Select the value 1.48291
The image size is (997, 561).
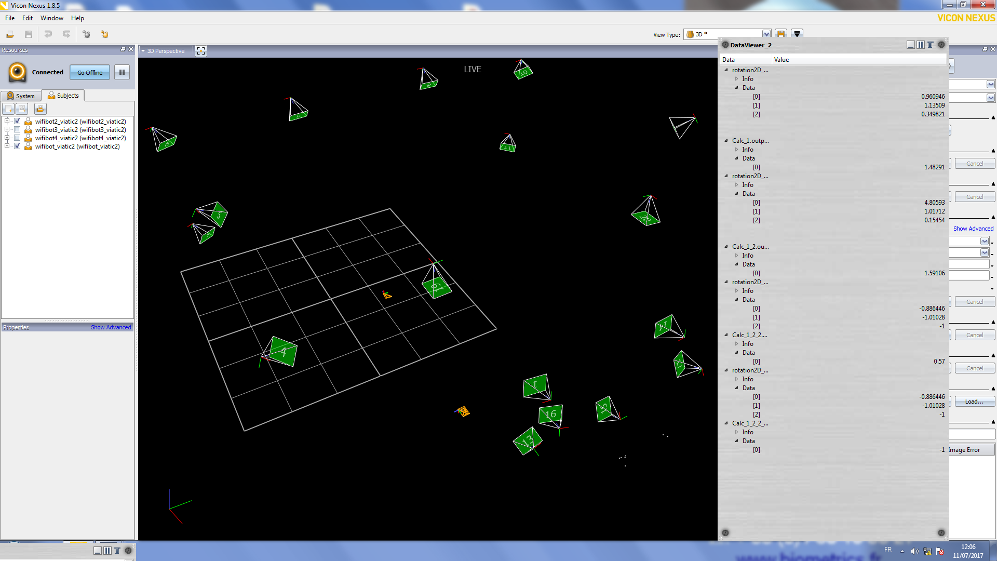(934, 167)
